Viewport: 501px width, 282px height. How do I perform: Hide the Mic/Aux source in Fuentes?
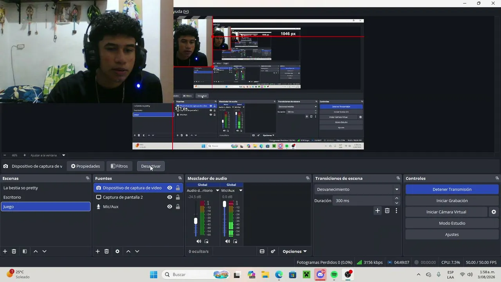coord(169,207)
